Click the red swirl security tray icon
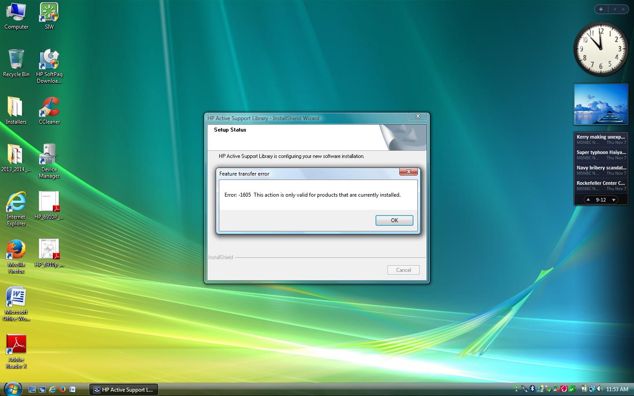634x396 pixels. 564,389
